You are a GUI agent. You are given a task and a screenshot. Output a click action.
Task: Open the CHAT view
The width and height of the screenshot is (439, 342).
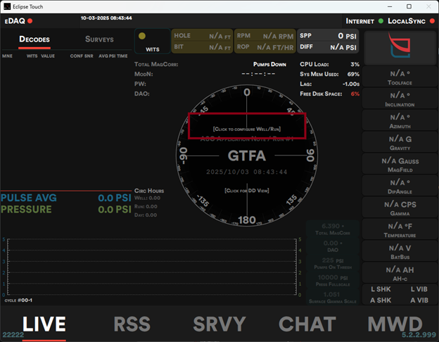307,324
